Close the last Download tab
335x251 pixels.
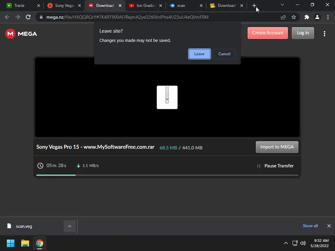242,6
